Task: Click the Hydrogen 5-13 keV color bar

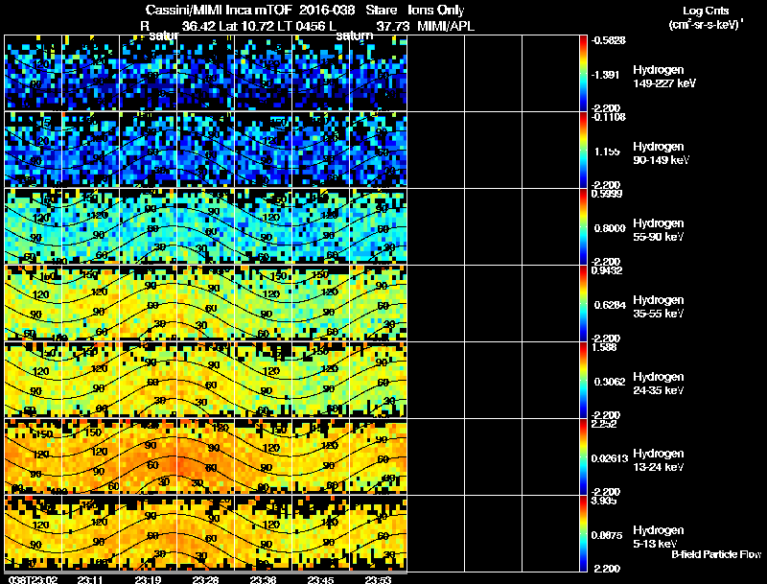Action: 583,533
